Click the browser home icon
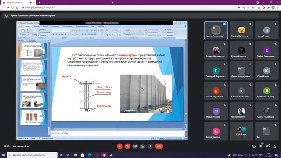This screenshot has width=281, height=158. pos(17,8)
